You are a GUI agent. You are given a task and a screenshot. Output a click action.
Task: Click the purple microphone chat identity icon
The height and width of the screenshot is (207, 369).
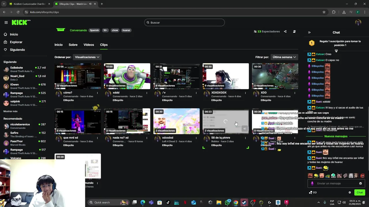click(x=312, y=183)
